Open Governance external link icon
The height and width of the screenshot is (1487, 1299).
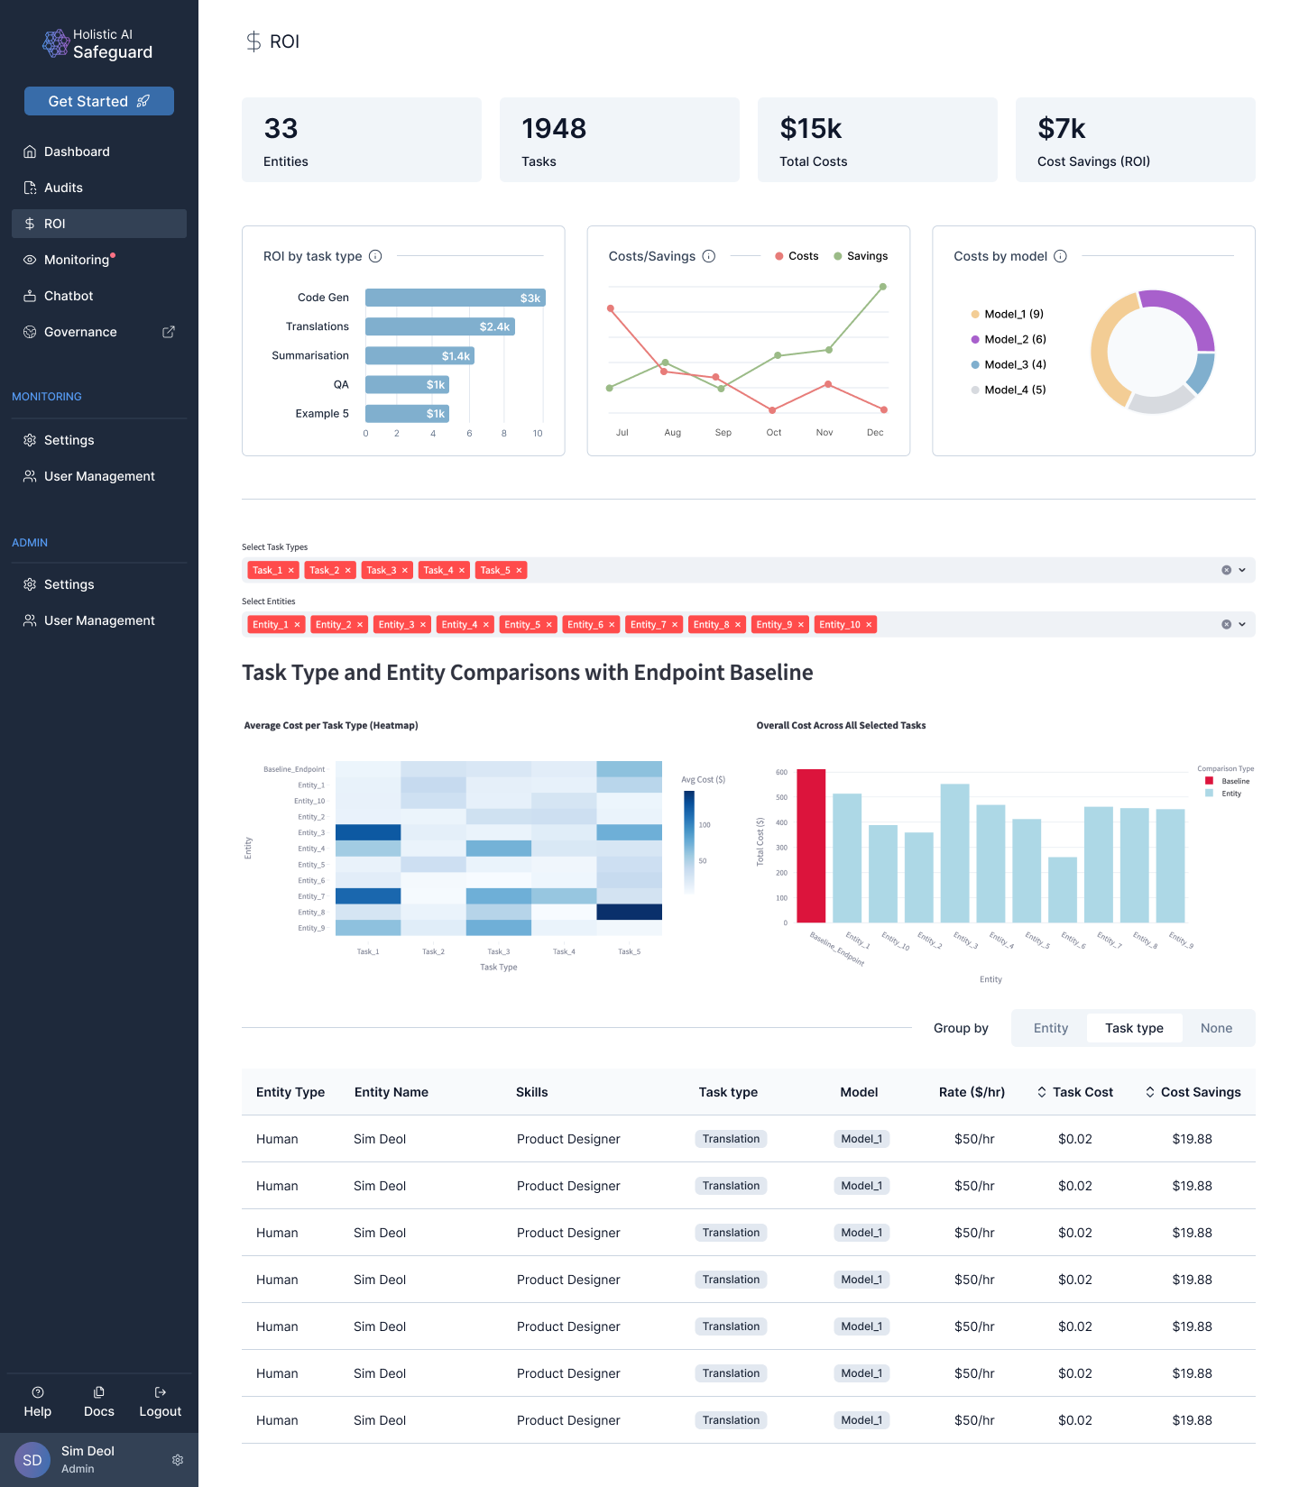click(169, 332)
